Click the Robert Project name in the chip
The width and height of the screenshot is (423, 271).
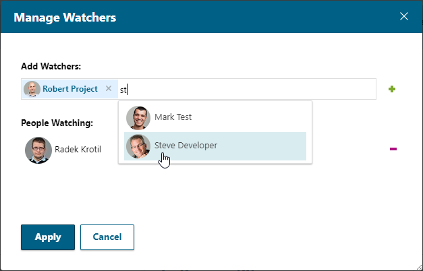coord(70,89)
